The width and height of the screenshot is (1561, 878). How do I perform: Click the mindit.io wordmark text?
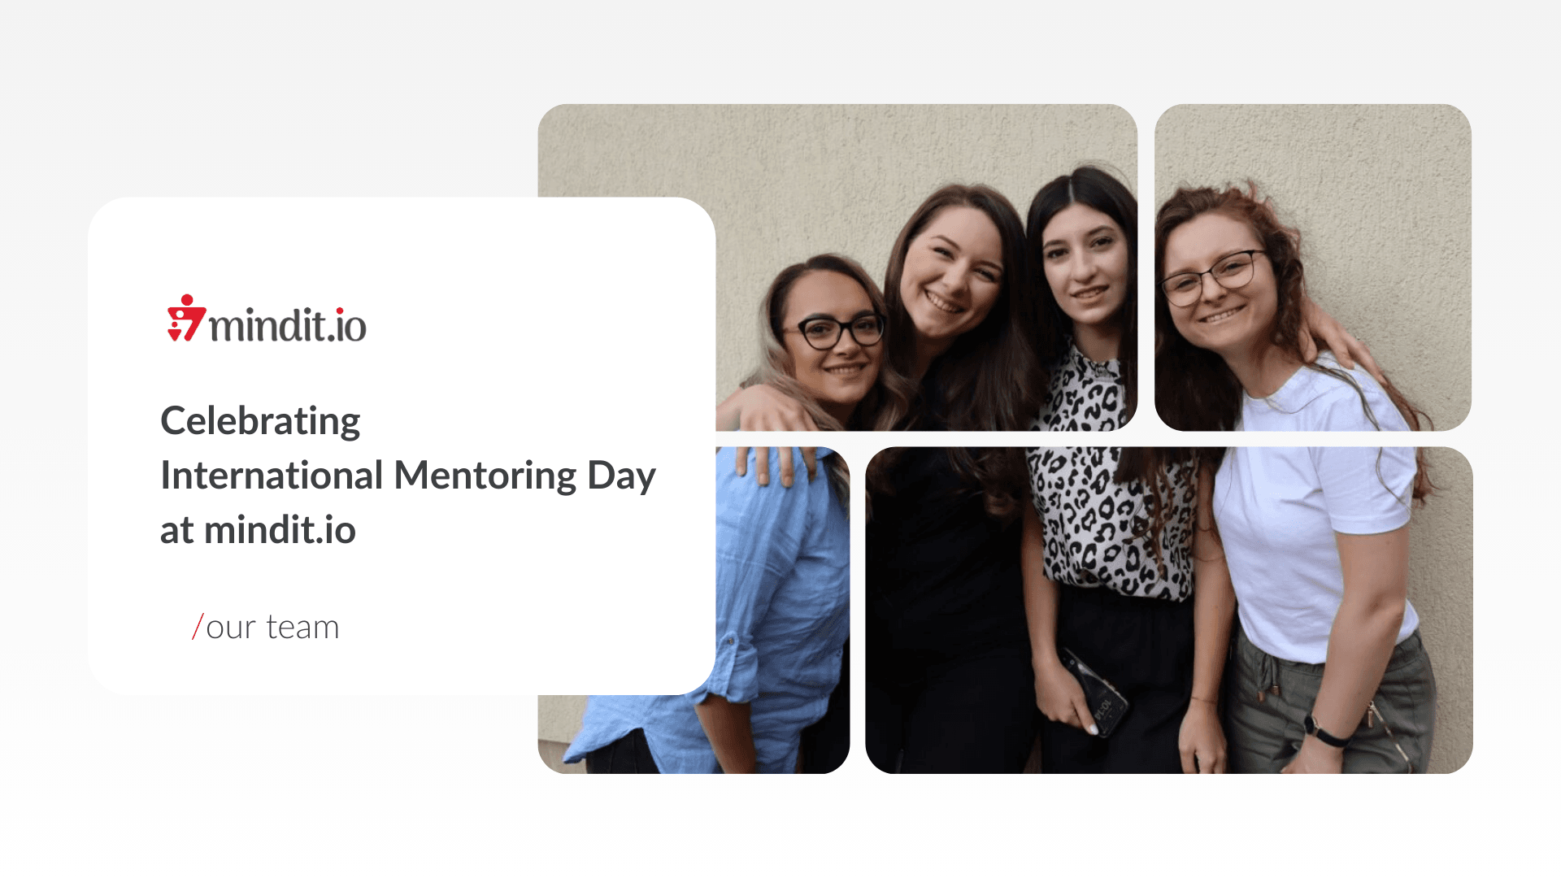tap(288, 326)
